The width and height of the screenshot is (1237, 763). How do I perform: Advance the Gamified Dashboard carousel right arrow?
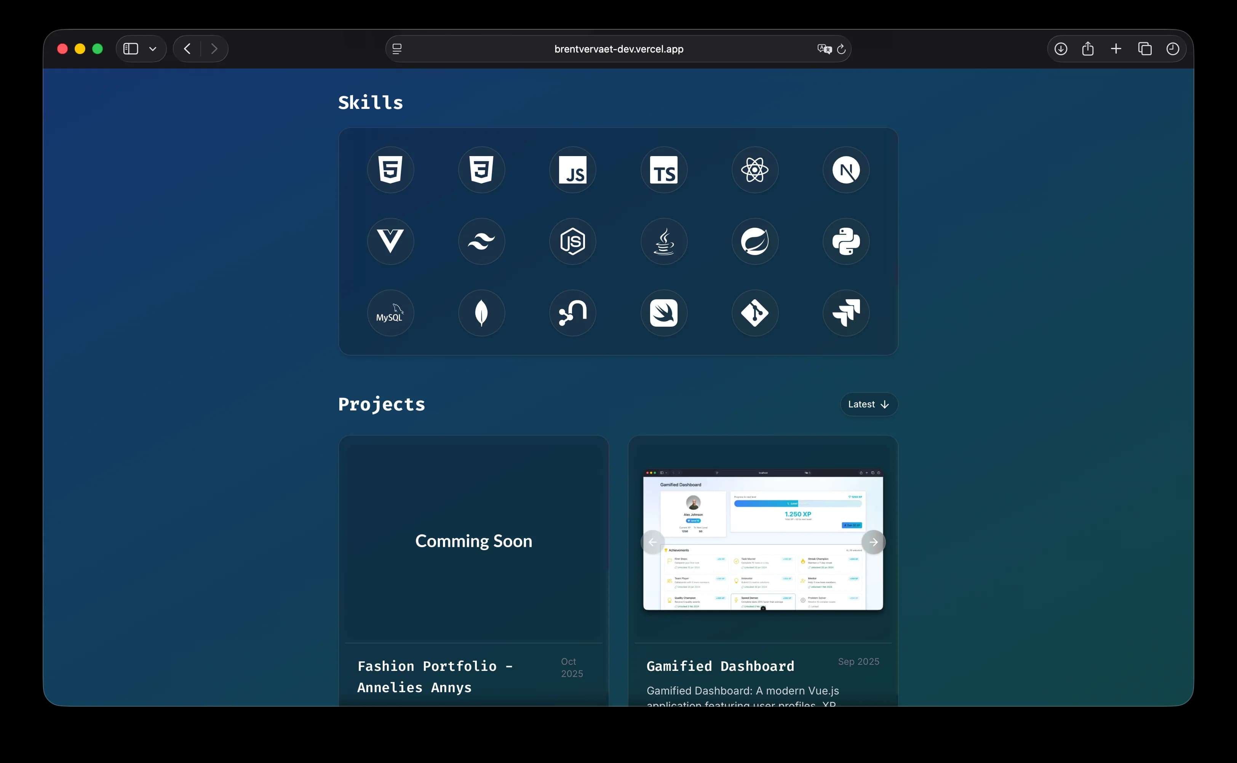point(874,542)
